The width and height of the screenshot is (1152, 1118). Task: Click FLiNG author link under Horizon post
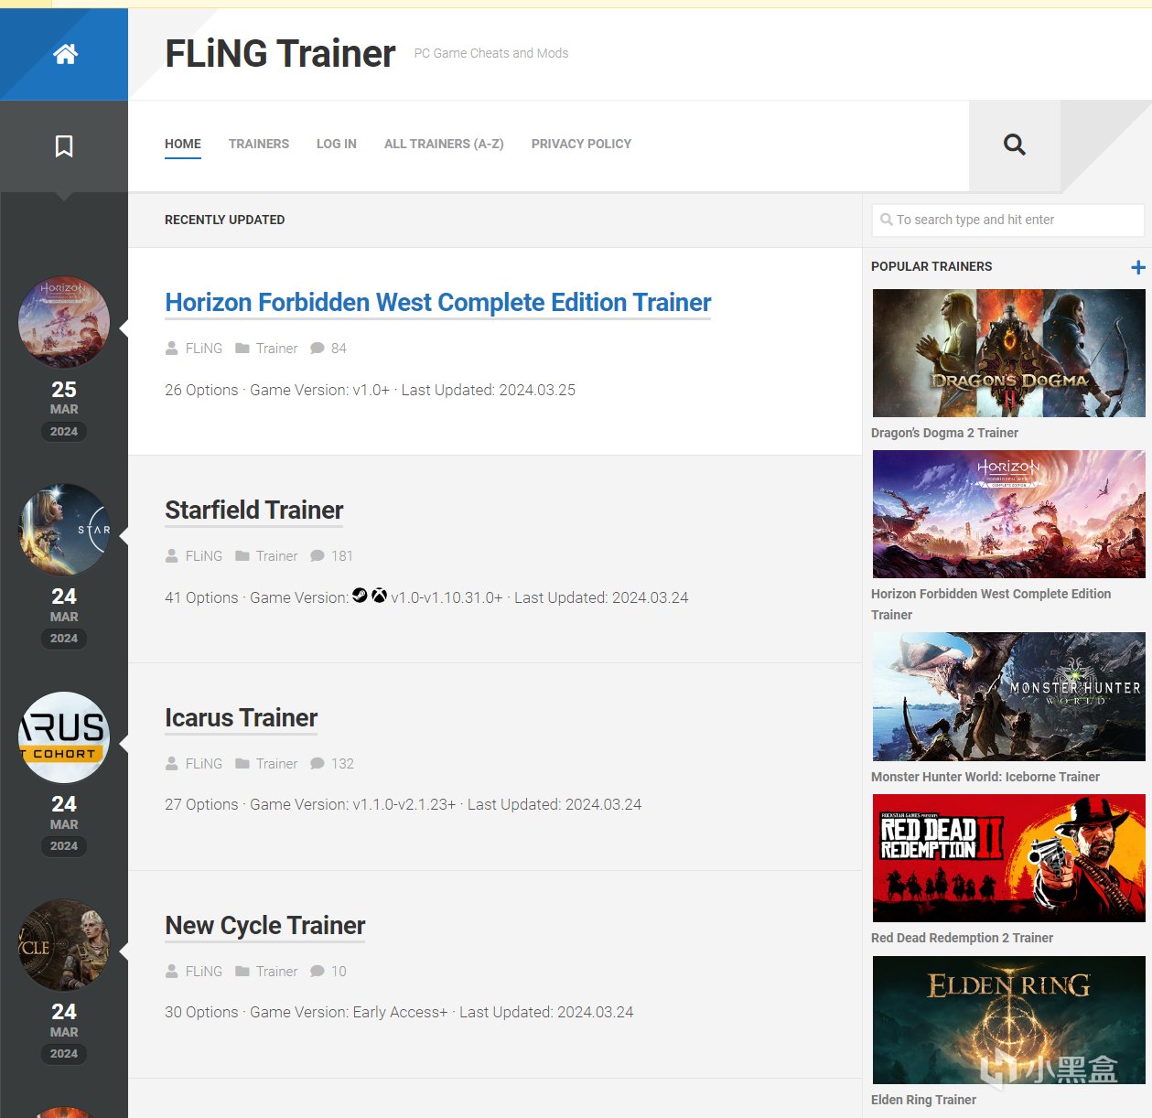pyautogui.click(x=204, y=349)
